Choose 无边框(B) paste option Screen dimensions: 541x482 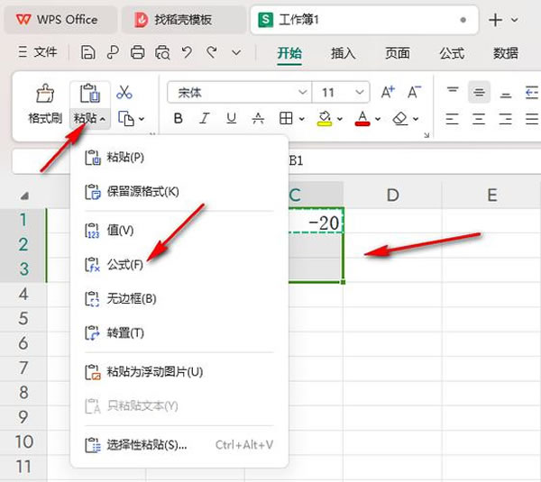pos(179,298)
